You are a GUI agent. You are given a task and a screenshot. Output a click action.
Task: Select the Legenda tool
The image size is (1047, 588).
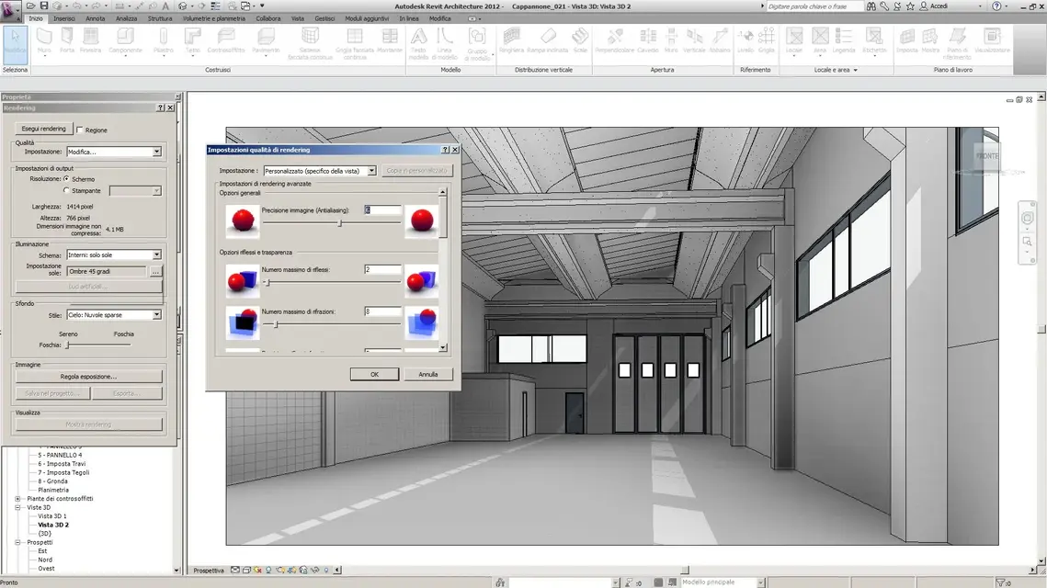coord(843,41)
